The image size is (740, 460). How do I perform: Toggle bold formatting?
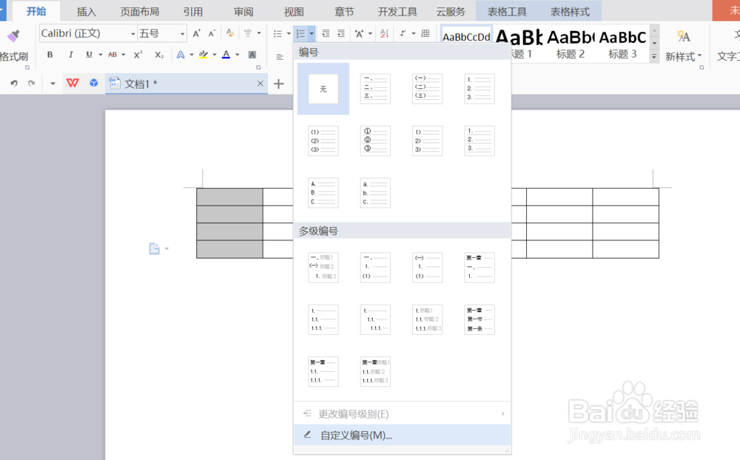pyautogui.click(x=50, y=54)
